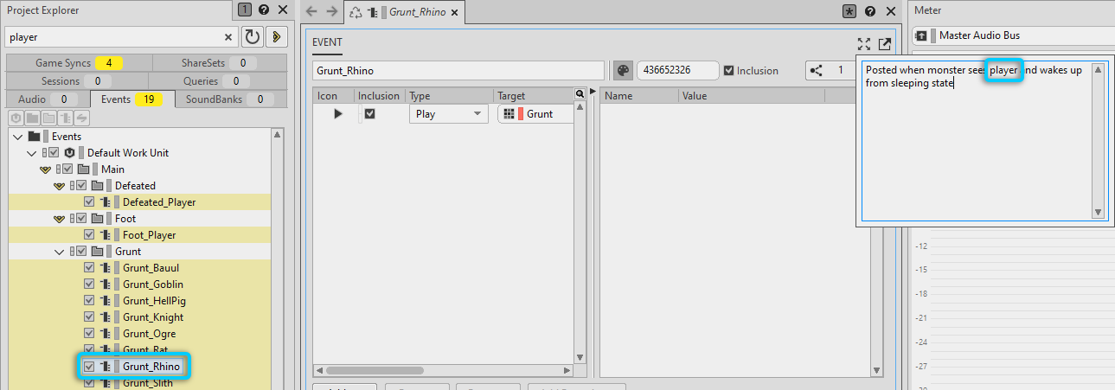
Task: Collapse the Grunt folder in tree
Action: pos(59,252)
